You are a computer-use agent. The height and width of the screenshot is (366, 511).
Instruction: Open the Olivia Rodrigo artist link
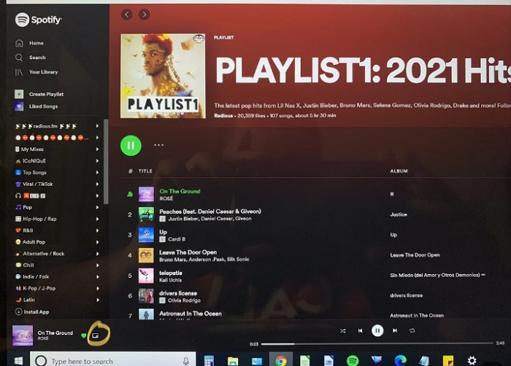coord(184,300)
